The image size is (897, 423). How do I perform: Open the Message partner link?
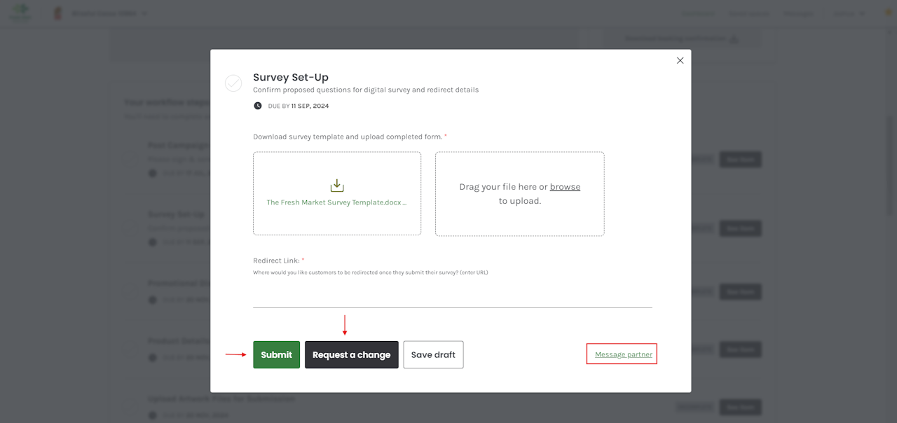(623, 354)
